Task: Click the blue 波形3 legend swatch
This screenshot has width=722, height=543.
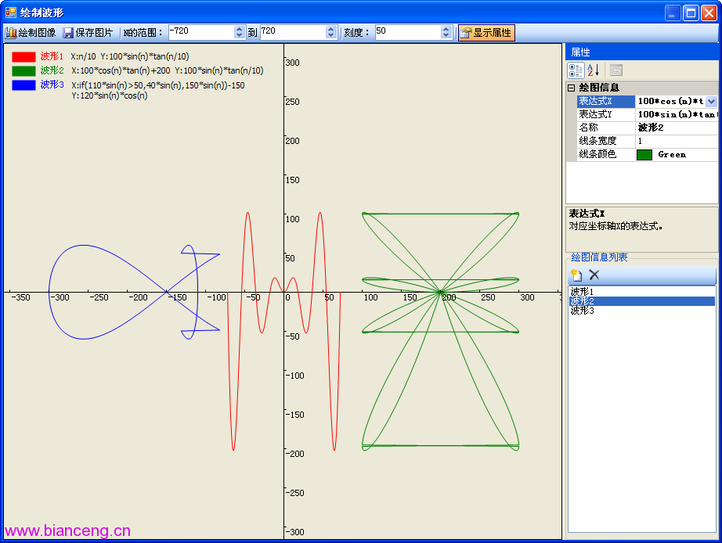Action: pyautogui.click(x=24, y=85)
